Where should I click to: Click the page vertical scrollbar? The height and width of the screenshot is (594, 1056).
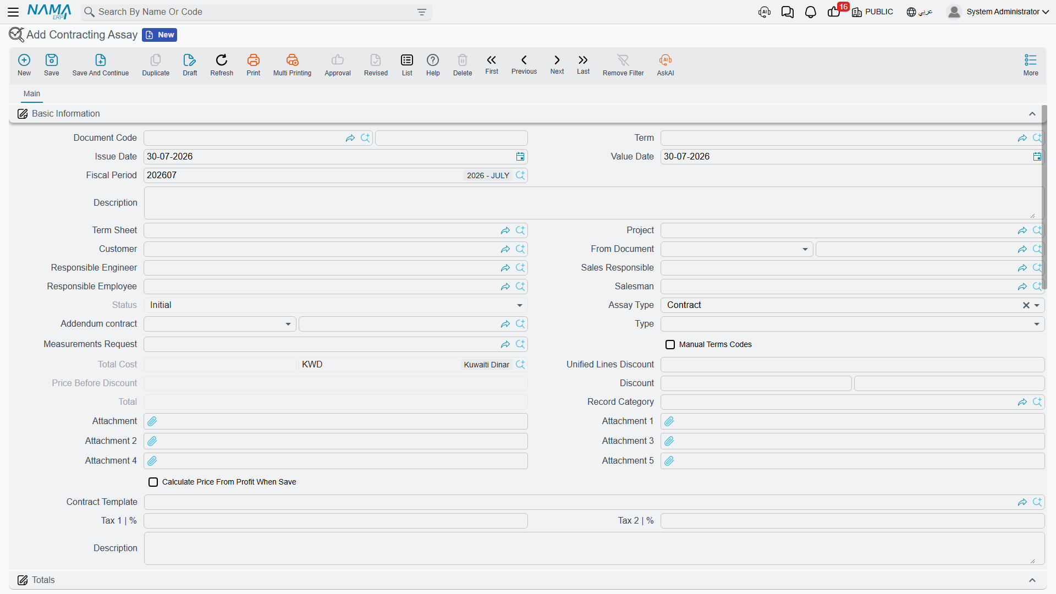[x=1044, y=198]
